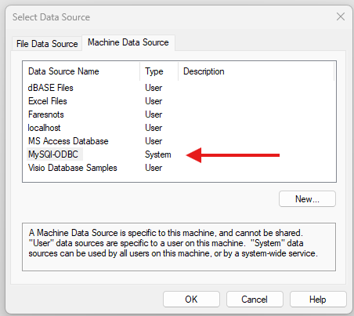Dismiss the dialog with Cancel
The height and width of the screenshot is (316, 354).
(x=255, y=300)
